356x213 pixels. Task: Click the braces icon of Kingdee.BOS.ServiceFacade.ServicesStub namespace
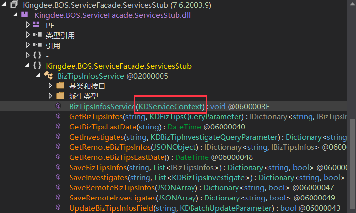[37, 66]
